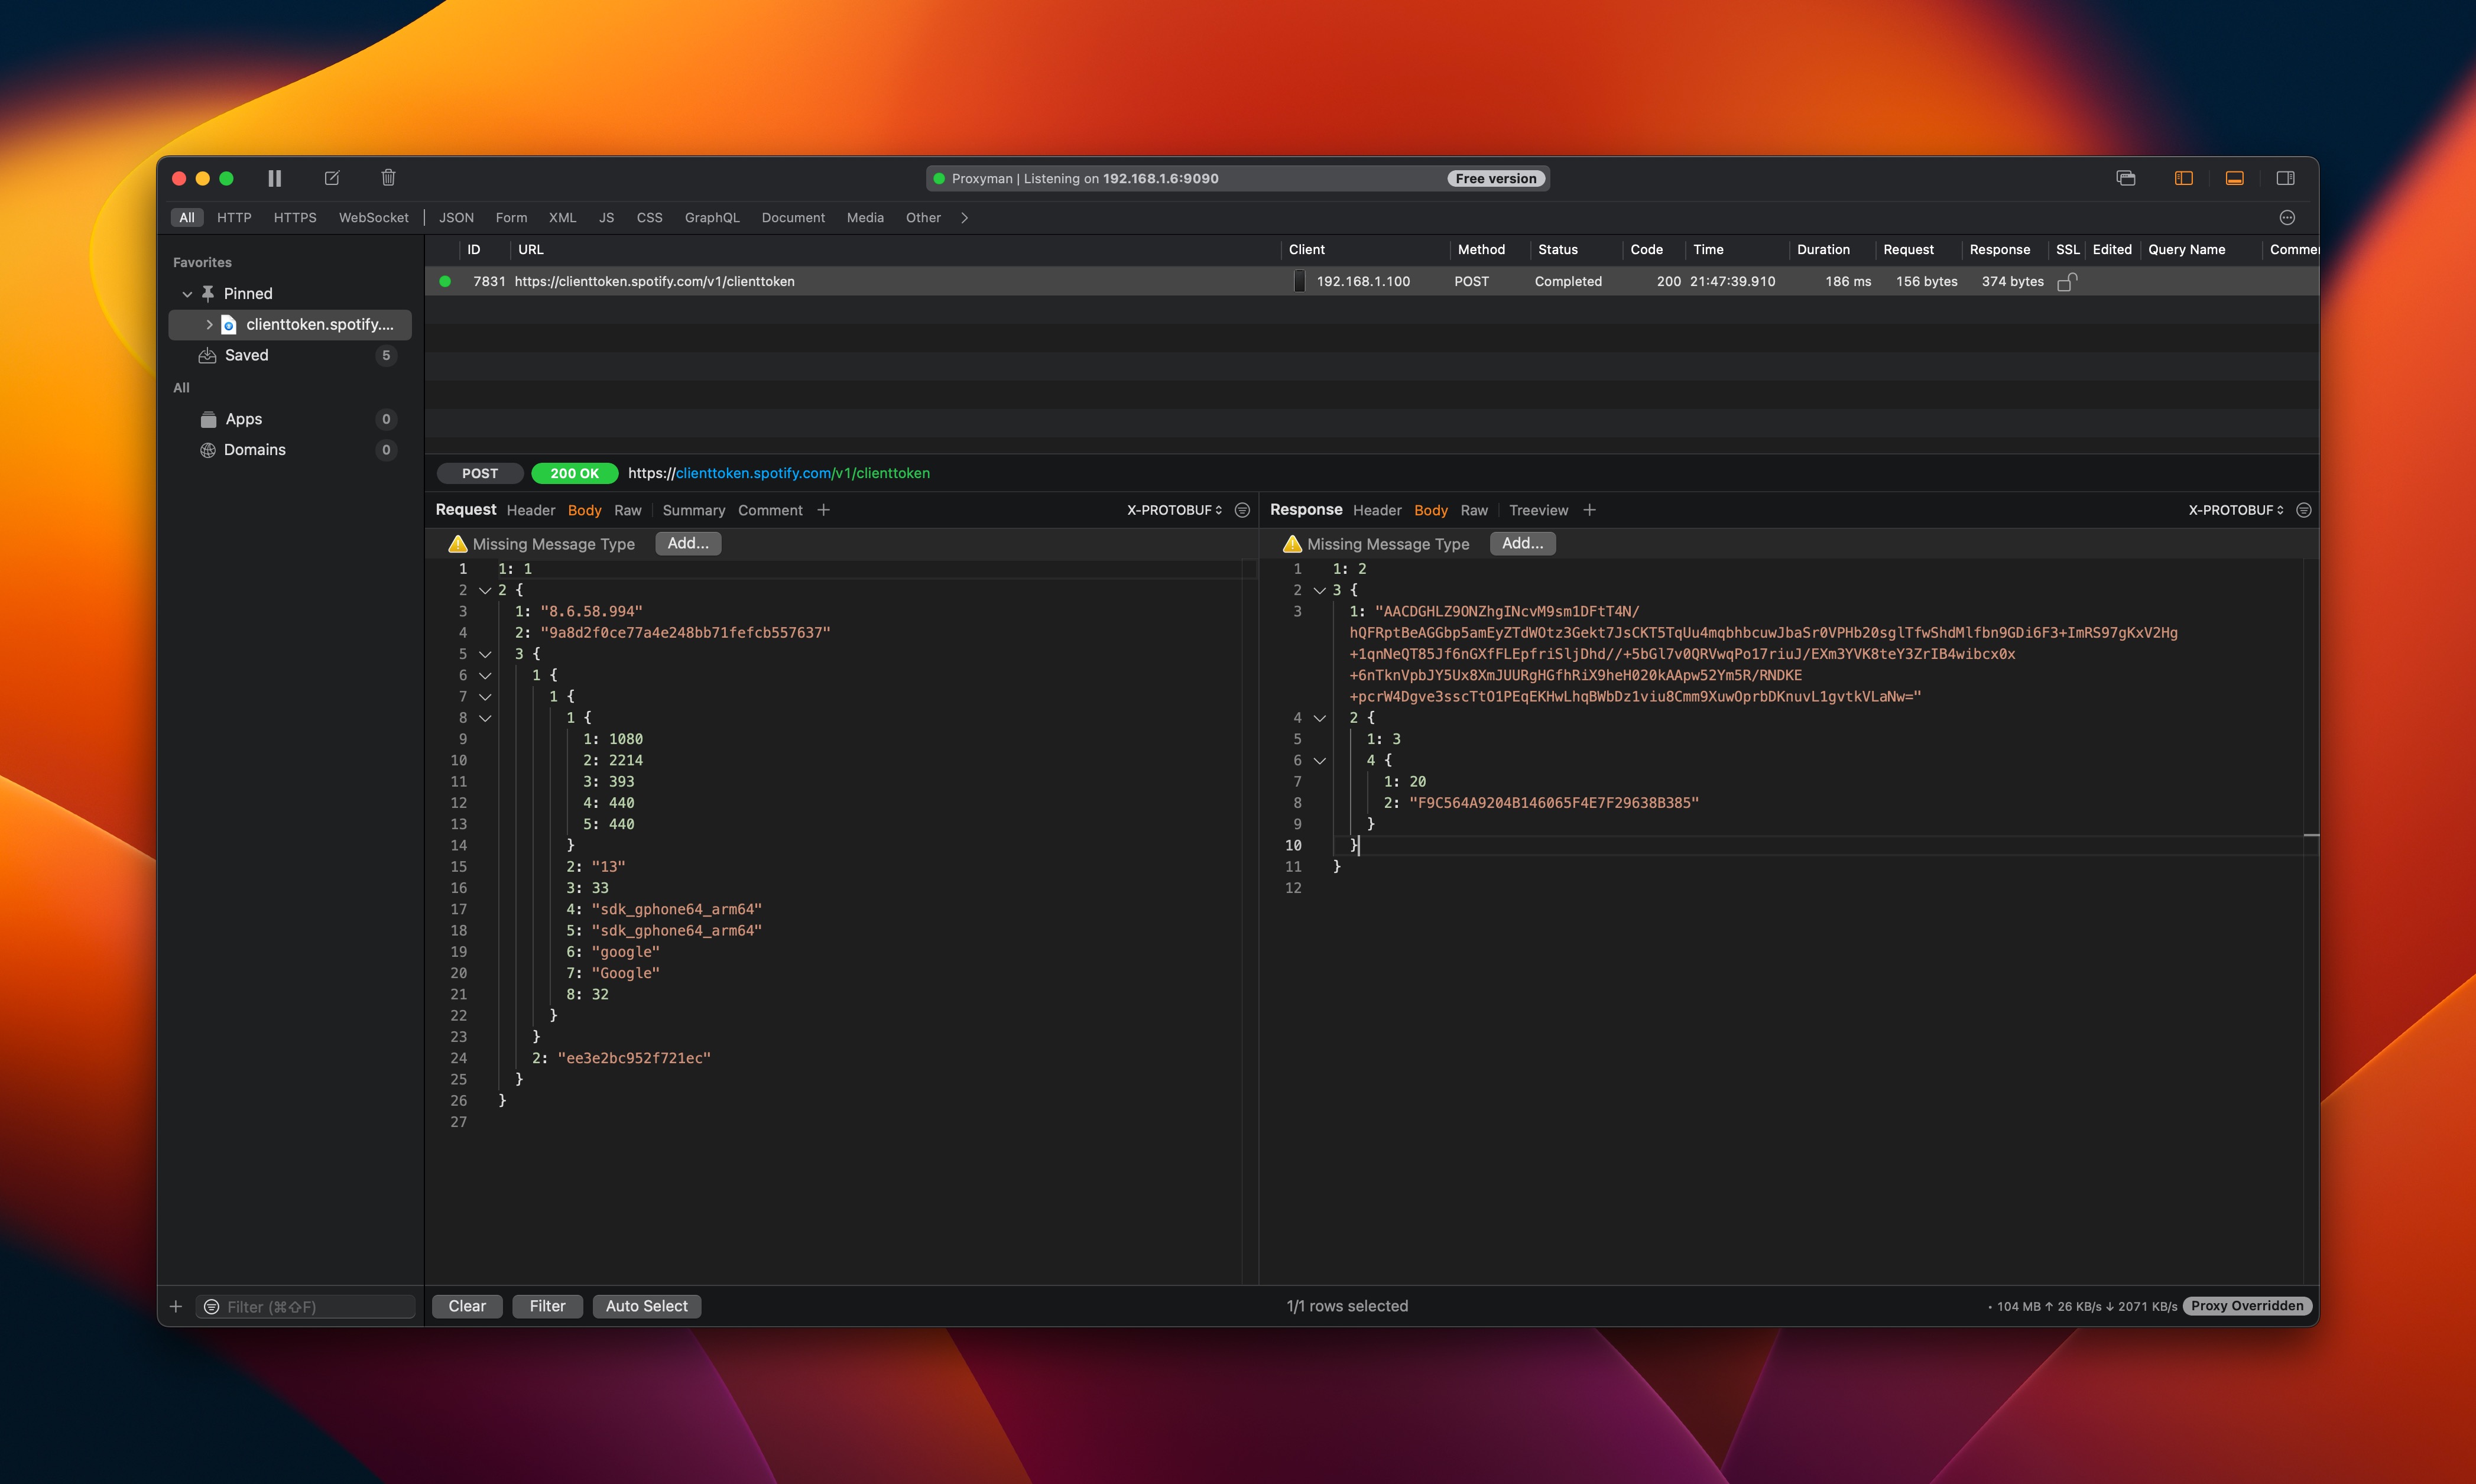Click the detached window icon in the toolbar
The width and height of the screenshot is (2476, 1484).
2126,178
